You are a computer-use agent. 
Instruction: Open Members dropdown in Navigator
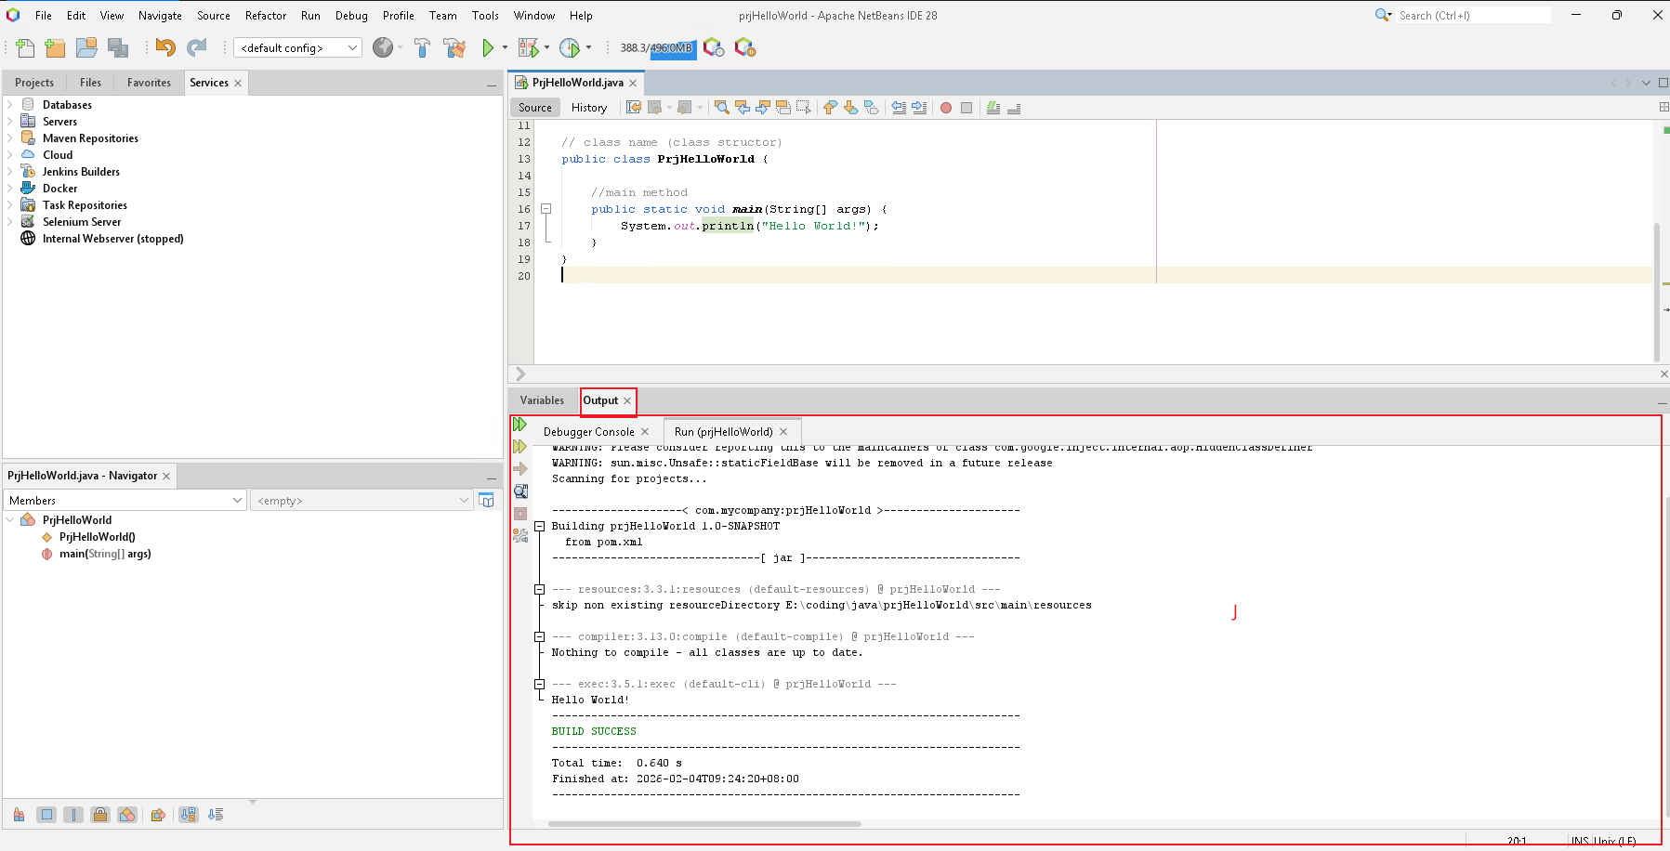[125, 501]
